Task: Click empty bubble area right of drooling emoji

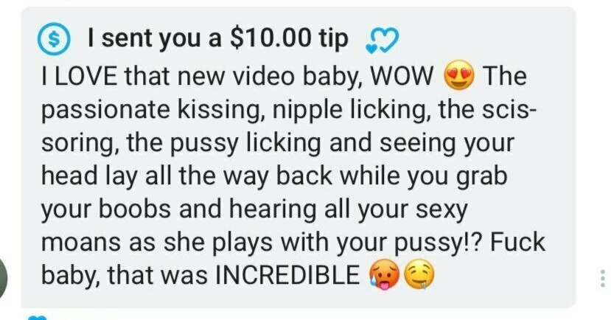Action: click(x=503, y=275)
